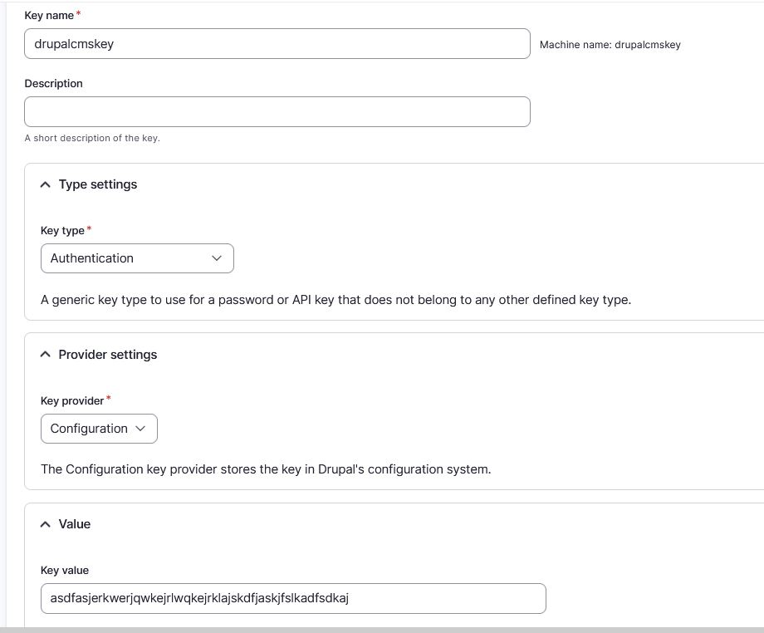Collapse the Value section chevron

[45, 524]
